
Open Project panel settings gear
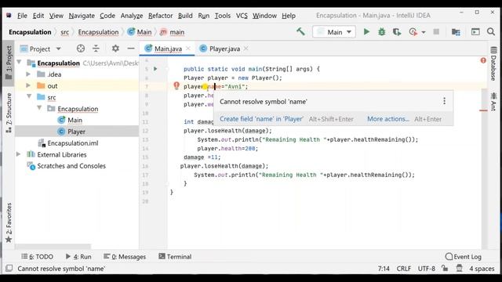(x=115, y=49)
